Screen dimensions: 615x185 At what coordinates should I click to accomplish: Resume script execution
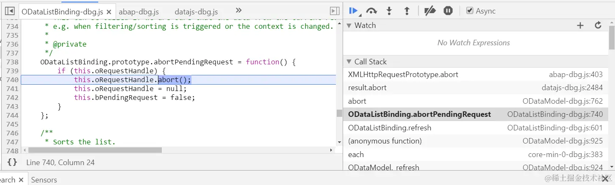click(x=354, y=11)
